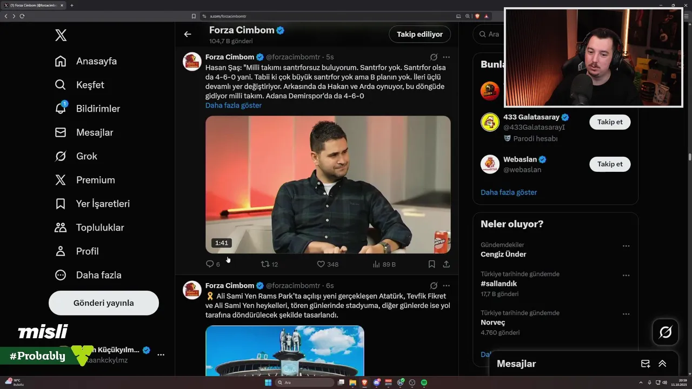This screenshot has height=389, width=692.
Task: Click the Takip ediliyor button
Action: (420, 34)
